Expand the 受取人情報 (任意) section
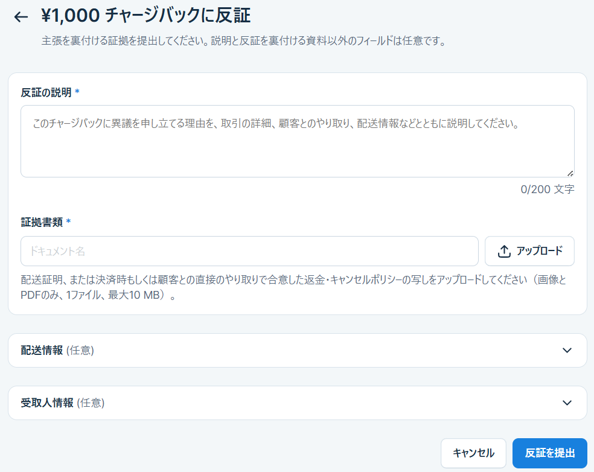This screenshot has width=594, height=472. point(298,403)
